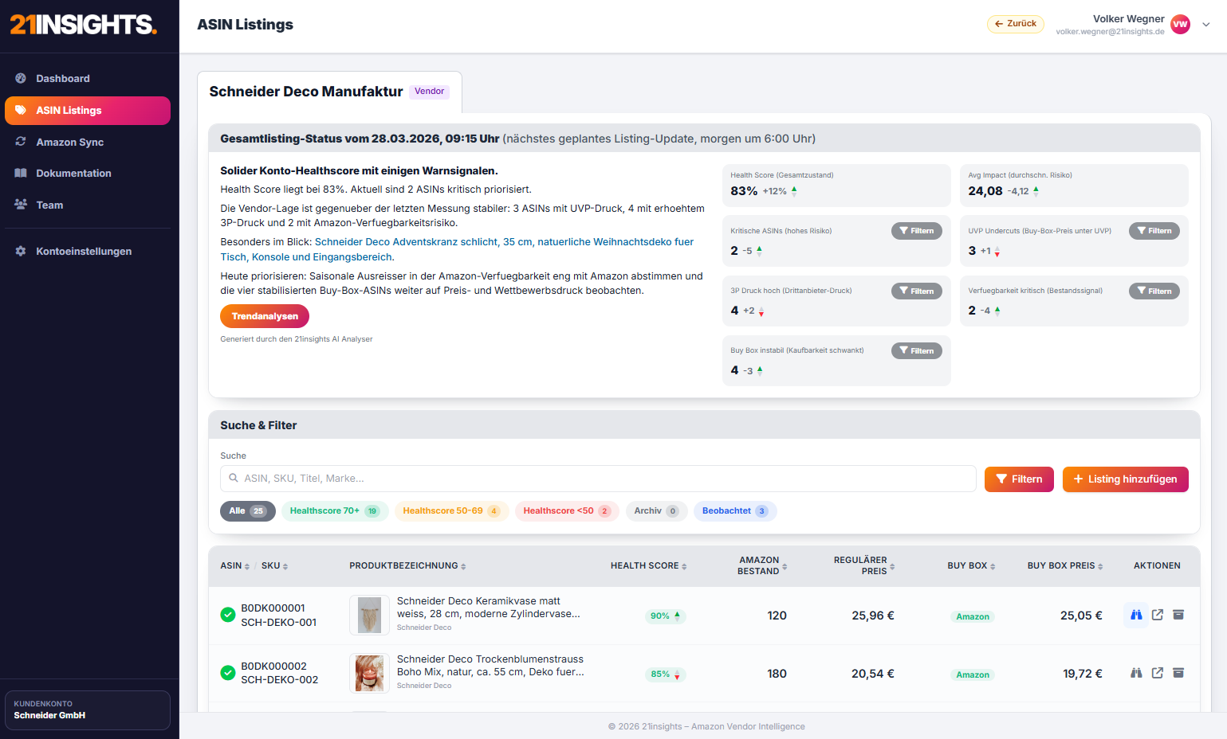Click the Zurück back button

coord(1015,24)
